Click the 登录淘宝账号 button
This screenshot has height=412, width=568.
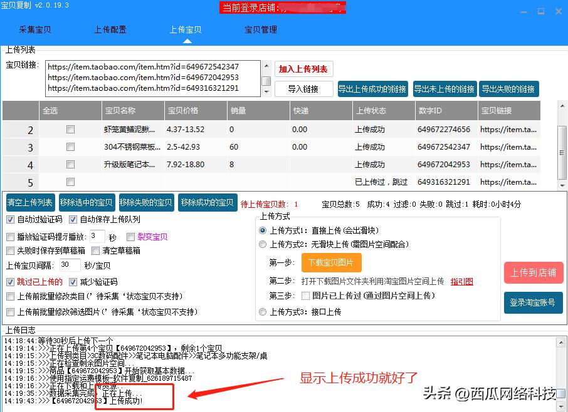coord(534,302)
